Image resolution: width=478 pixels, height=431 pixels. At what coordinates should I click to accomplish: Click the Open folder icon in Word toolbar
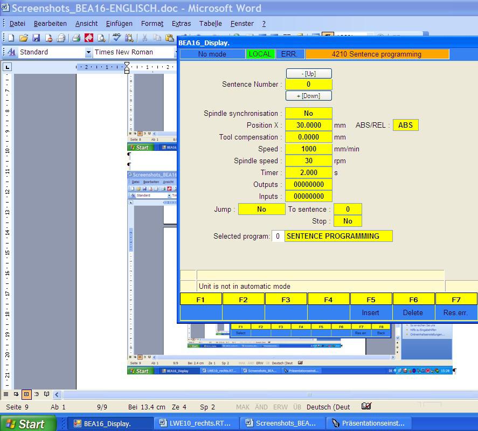click(x=24, y=38)
